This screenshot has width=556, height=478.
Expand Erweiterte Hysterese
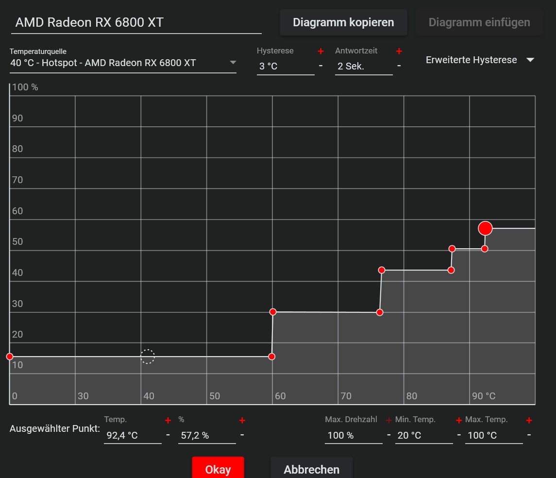[480, 60]
